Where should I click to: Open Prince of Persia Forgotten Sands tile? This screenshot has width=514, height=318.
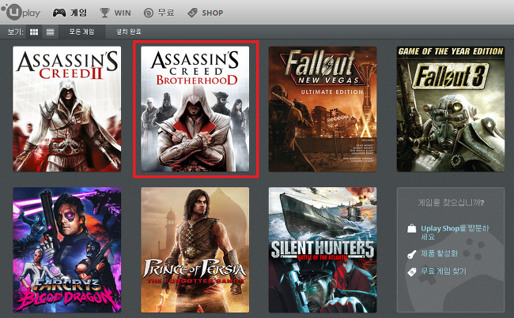[x=195, y=250]
